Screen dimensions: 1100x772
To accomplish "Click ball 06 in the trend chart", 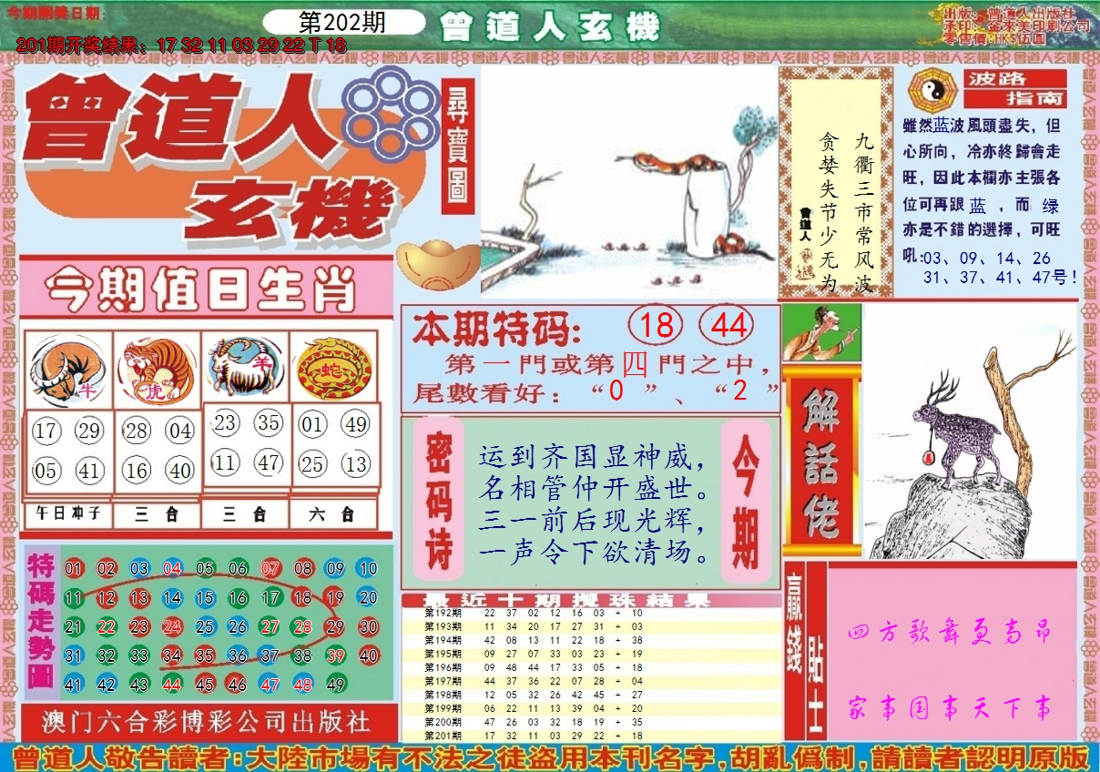I will tap(238, 569).
